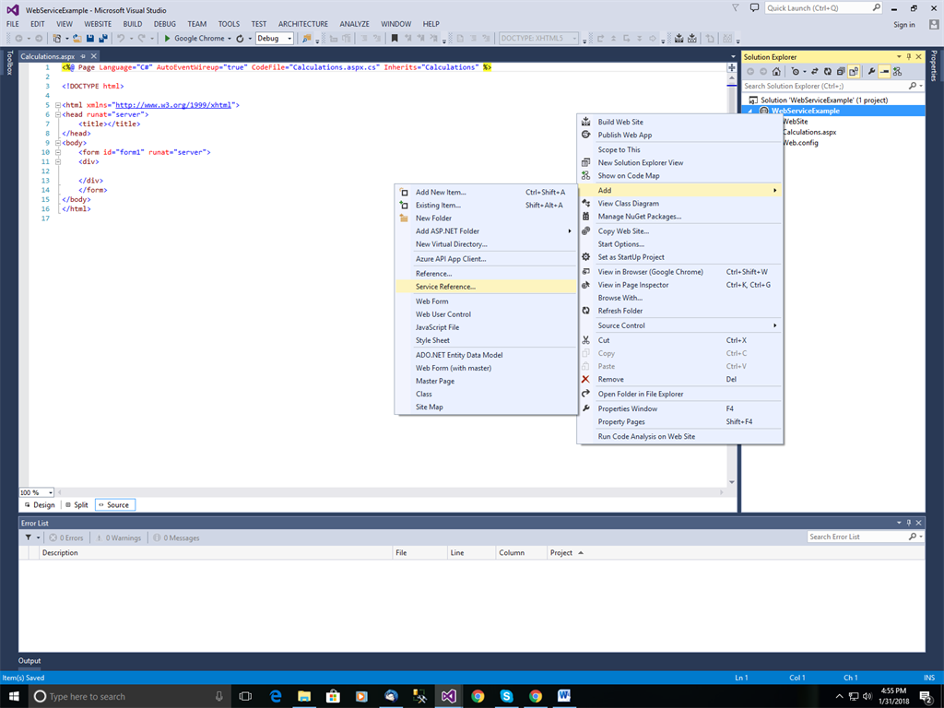Switch to the Design view button
Image resolution: width=944 pixels, height=708 pixels.
tap(39, 505)
